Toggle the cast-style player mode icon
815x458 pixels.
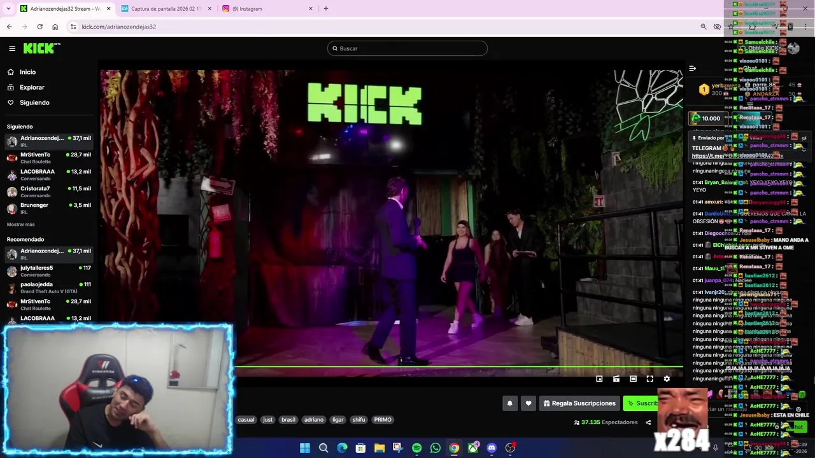pyautogui.click(x=616, y=379)
